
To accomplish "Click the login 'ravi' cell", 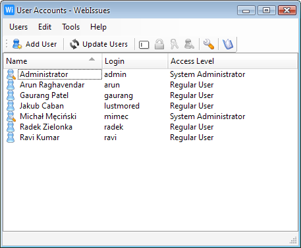I will (x=110, y=137).
